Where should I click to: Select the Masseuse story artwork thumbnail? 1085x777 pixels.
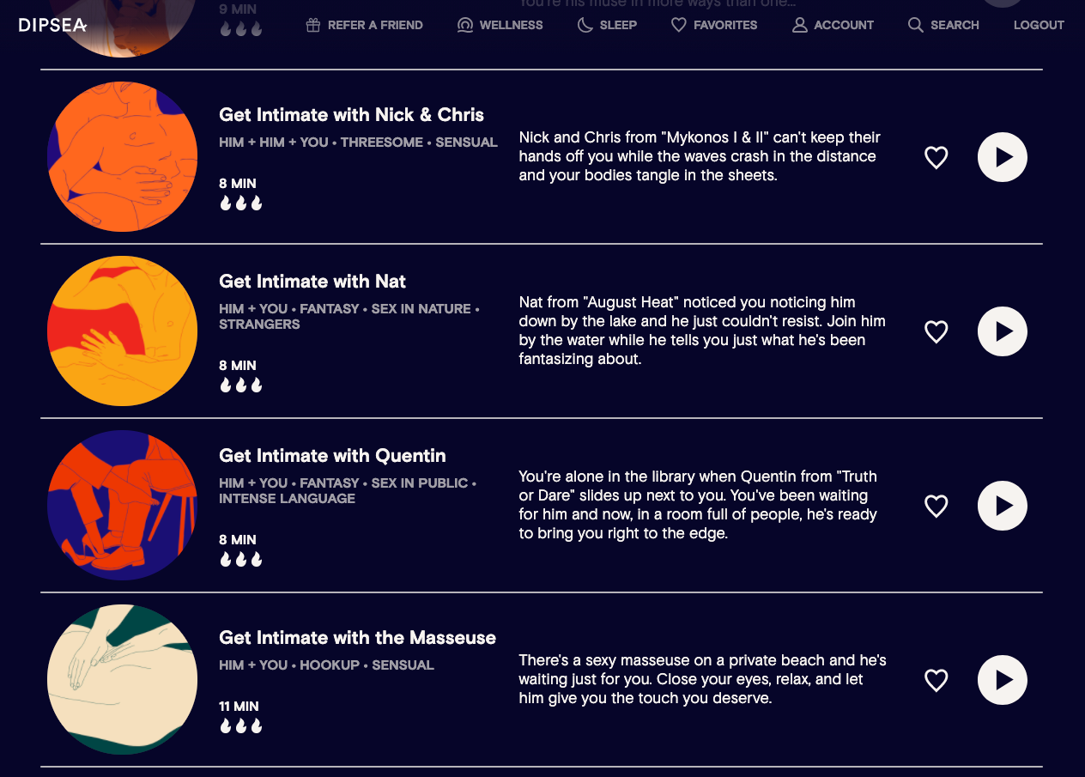pos(122,679)
